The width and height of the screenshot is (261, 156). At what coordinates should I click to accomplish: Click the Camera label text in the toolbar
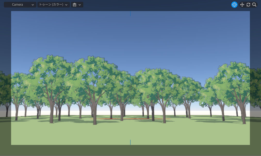17,5
